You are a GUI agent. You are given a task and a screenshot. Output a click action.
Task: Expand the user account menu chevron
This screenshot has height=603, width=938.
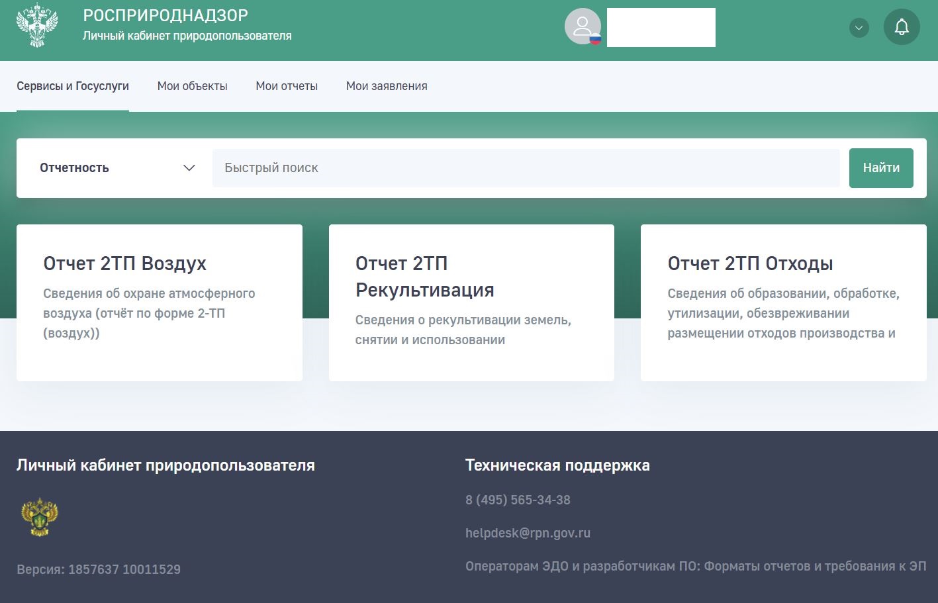point(859,28)
